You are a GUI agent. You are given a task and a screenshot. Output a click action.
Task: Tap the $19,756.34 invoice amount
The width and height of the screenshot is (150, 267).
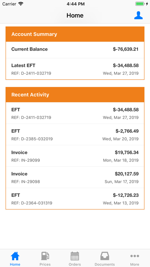[x=127, y=152]
